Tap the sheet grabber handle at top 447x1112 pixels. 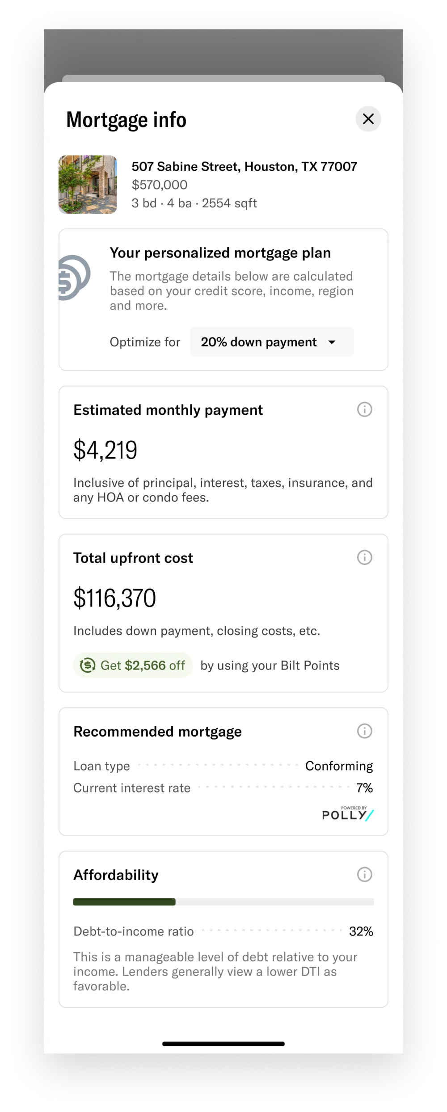coord(223,79)
